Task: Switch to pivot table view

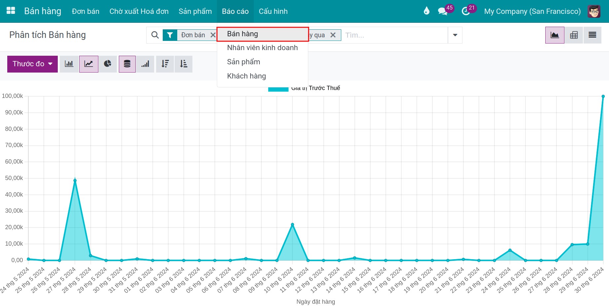Action: pos(574,35)
